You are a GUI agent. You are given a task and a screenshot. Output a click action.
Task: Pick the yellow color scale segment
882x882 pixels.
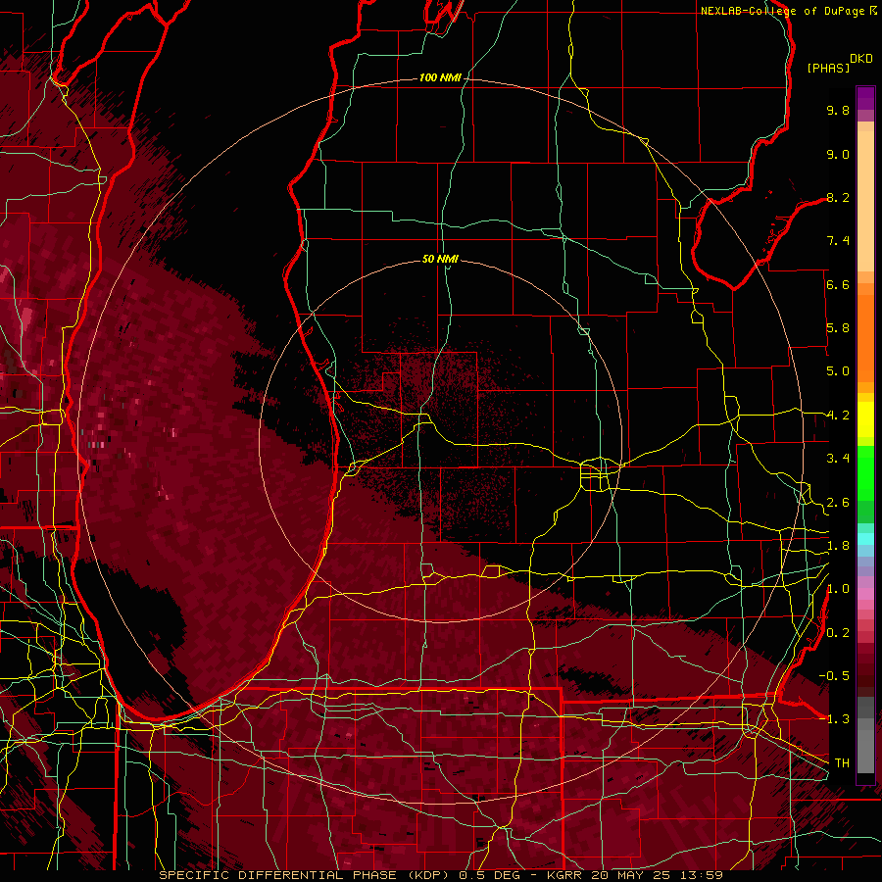tap(865, 419)
